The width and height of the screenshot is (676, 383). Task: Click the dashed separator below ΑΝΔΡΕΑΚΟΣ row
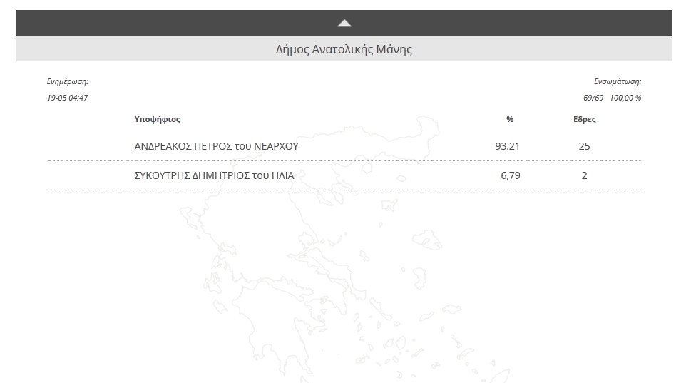(344, 161)
